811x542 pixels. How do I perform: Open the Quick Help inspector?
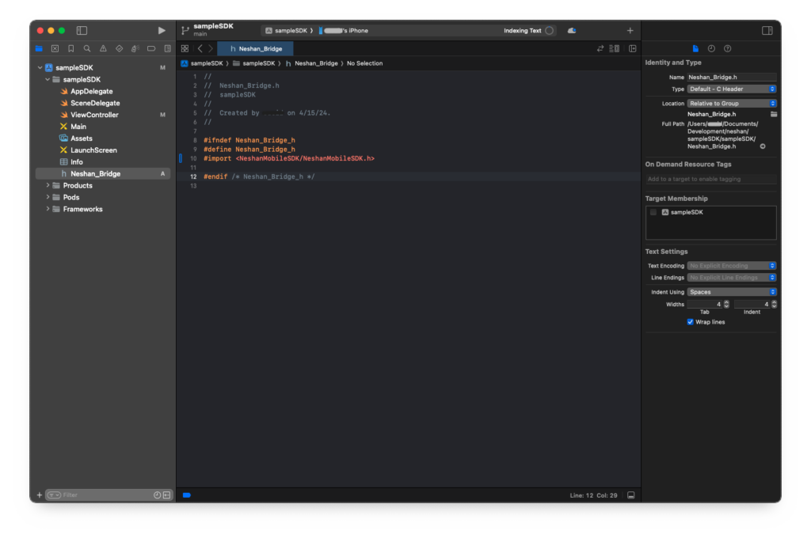(727, 48)
